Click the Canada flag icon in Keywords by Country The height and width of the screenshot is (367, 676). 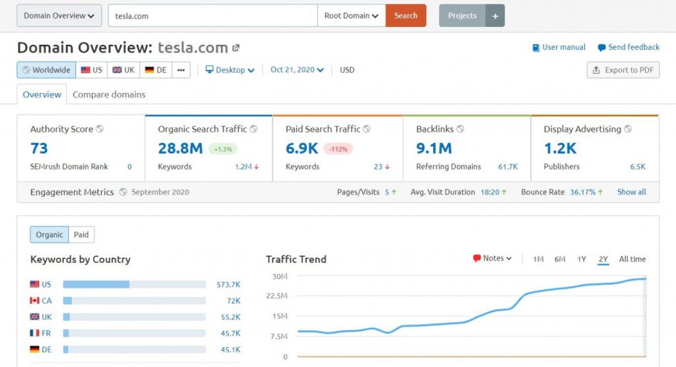[34, 300]
